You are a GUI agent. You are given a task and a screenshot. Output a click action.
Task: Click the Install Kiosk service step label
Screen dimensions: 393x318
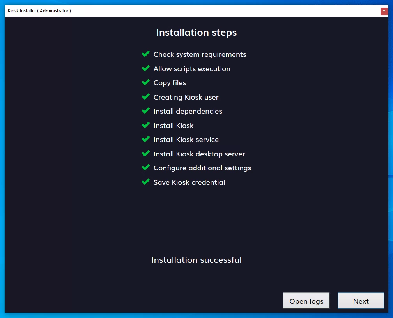click(186, 140)
